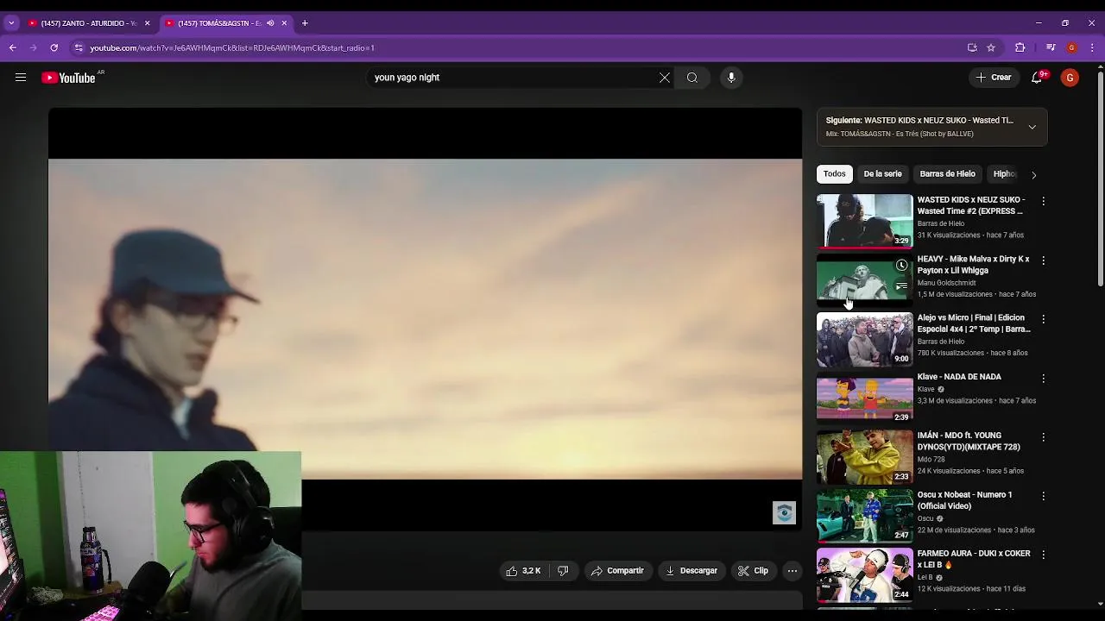Click the browser address bar URL
Screen dimensions: 1105x621
232,48
